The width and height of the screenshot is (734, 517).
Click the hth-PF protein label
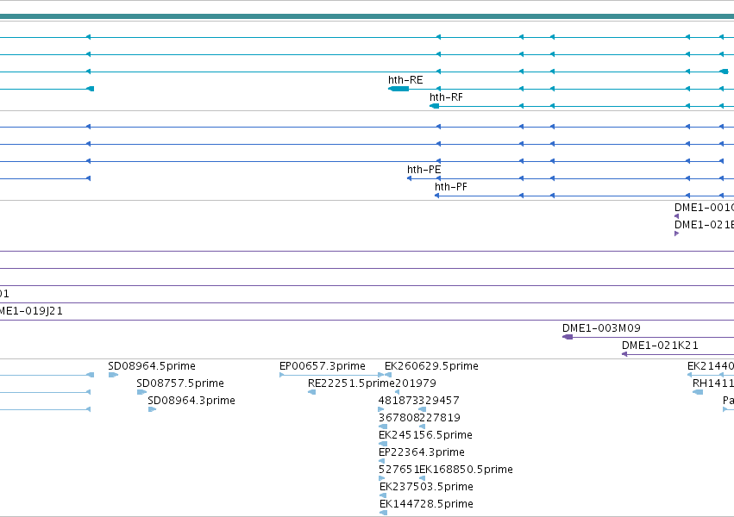point(451,186)
